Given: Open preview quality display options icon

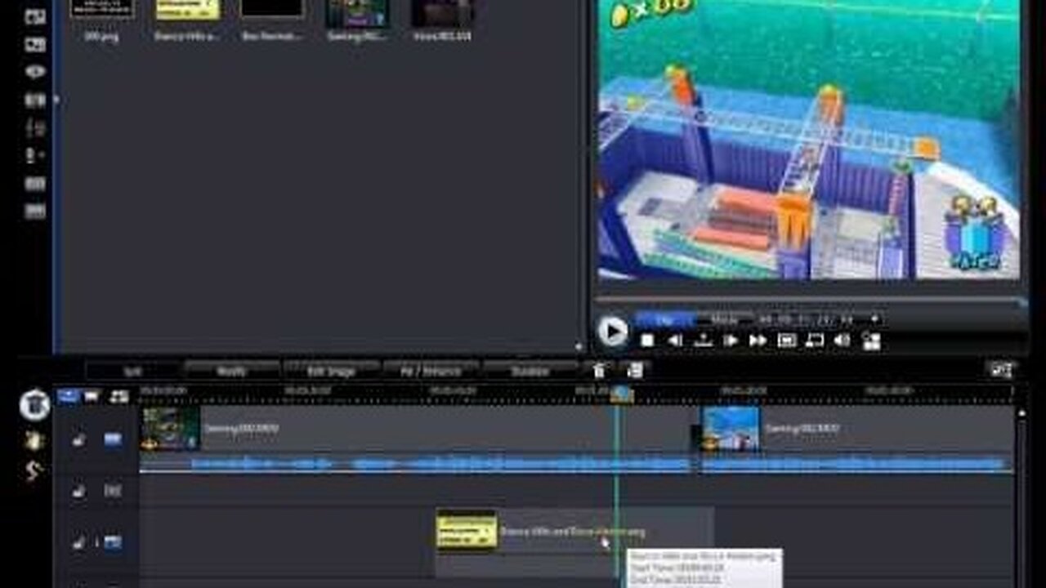Looking at the screenshot, I should coord(787,341).
